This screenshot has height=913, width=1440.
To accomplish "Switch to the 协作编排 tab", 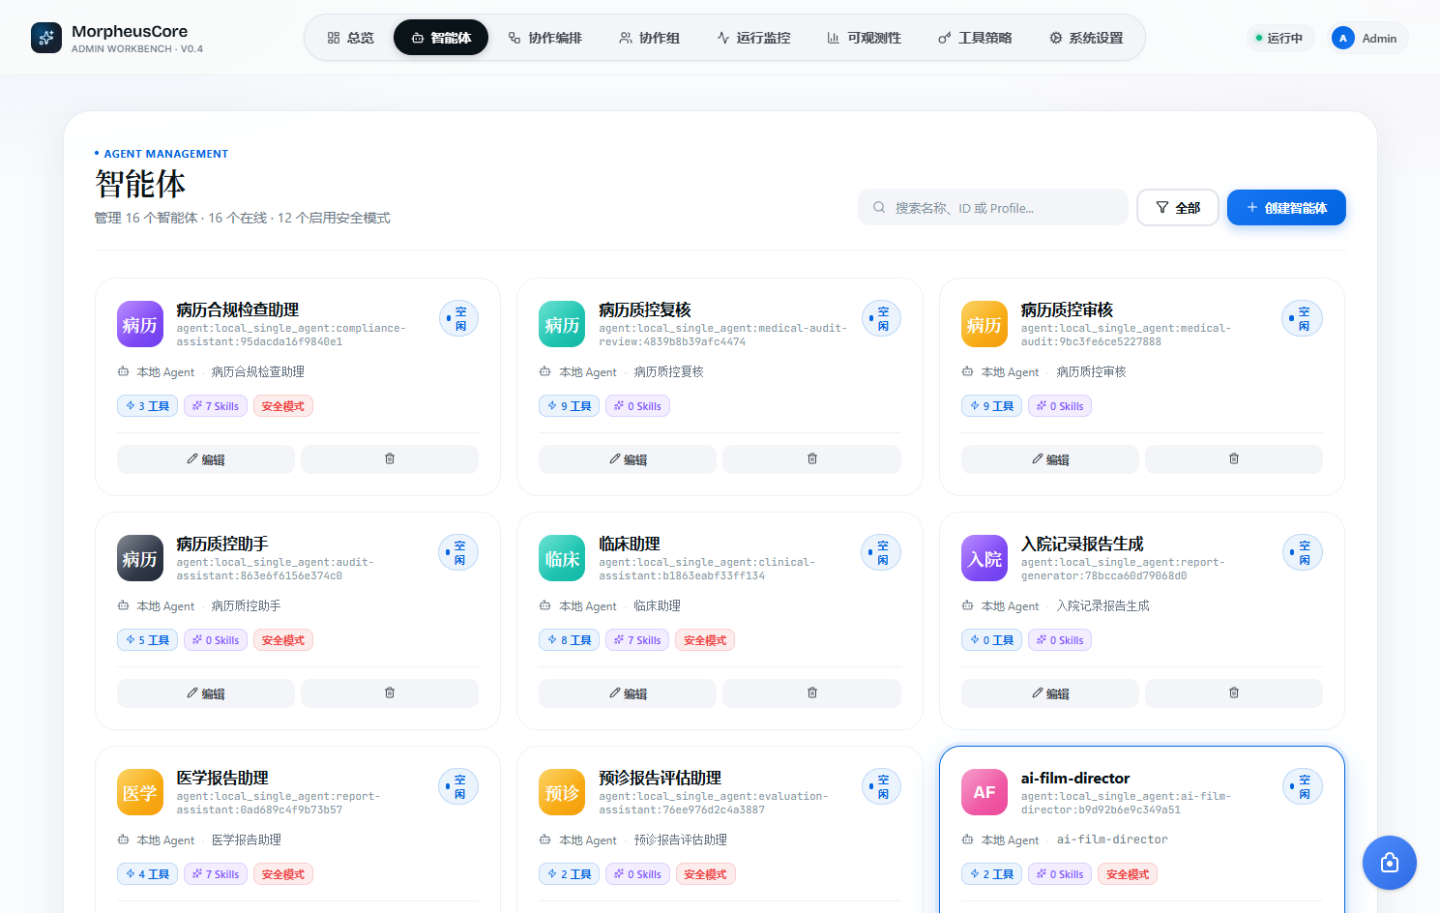I will click(545, 38).
